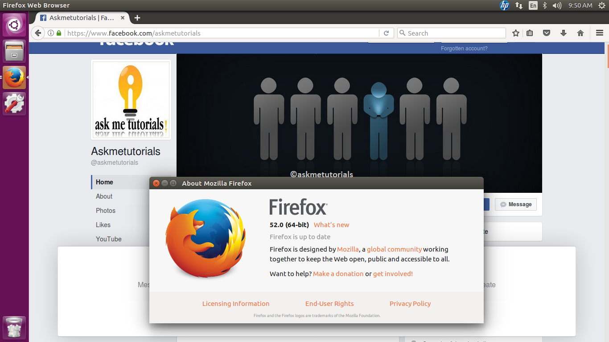Open Bluetooth indicator menu
609x342 pixels.
pos(544,5)
